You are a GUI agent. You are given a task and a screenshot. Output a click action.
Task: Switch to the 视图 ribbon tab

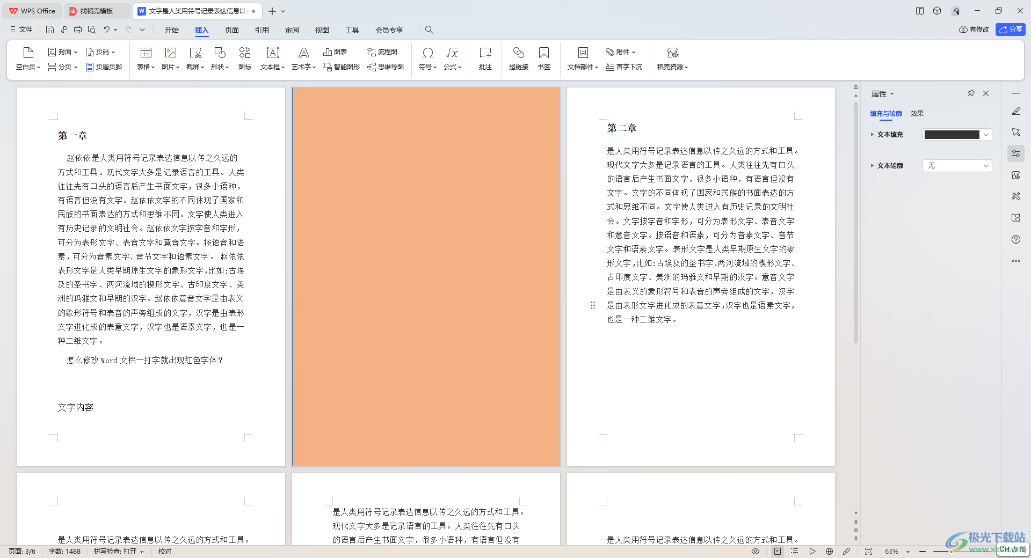click(x=322, y=30)
